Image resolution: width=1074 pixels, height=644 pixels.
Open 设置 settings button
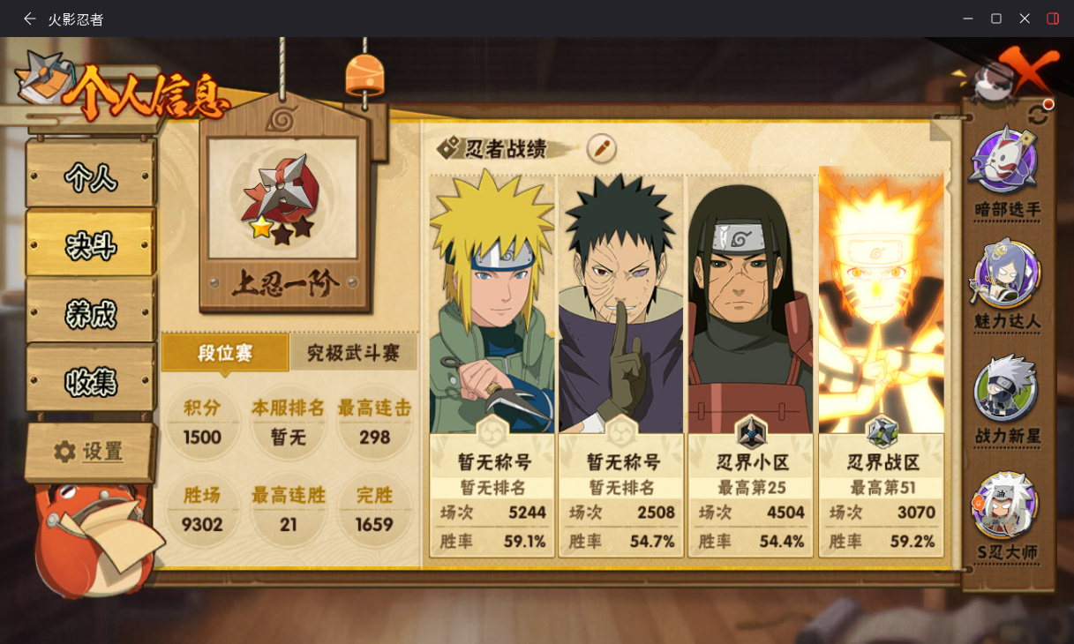88,452
